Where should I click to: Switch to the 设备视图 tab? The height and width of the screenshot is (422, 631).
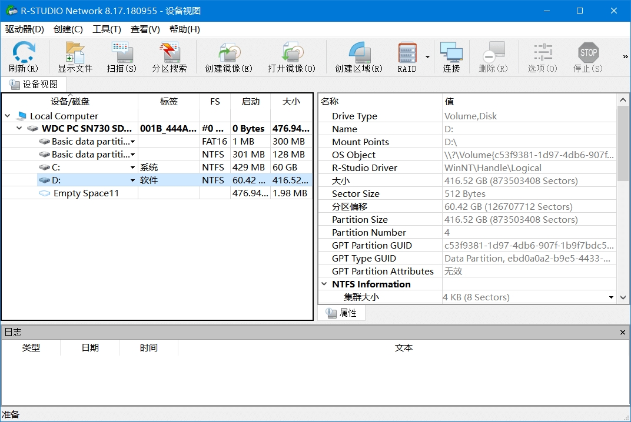[x=34, y=84]
